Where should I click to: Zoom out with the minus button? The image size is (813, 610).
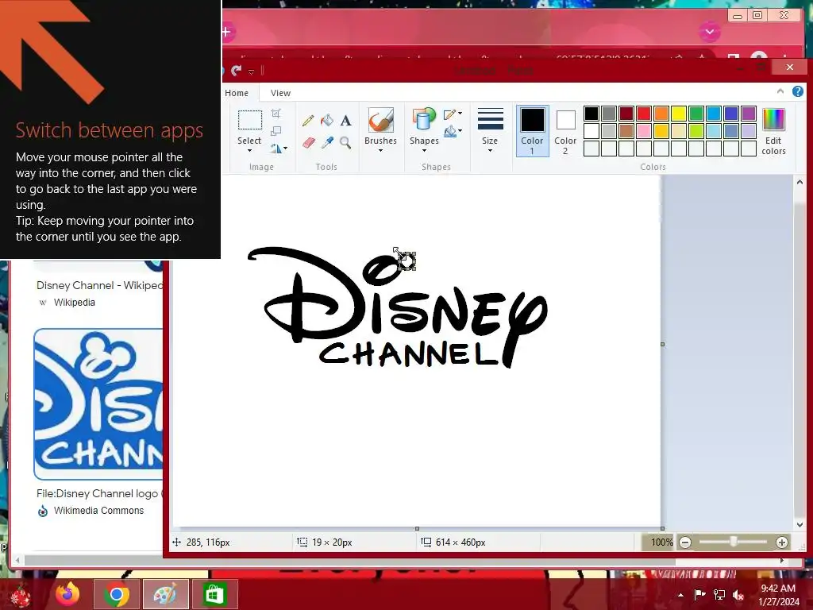coord(685,542)
